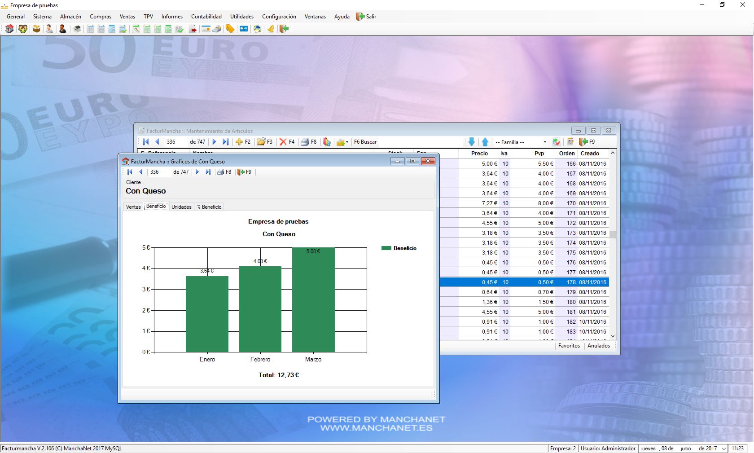Expand the Familia dropdown
The height and width of the screenshot is (453, 754).
pos(545,142)
